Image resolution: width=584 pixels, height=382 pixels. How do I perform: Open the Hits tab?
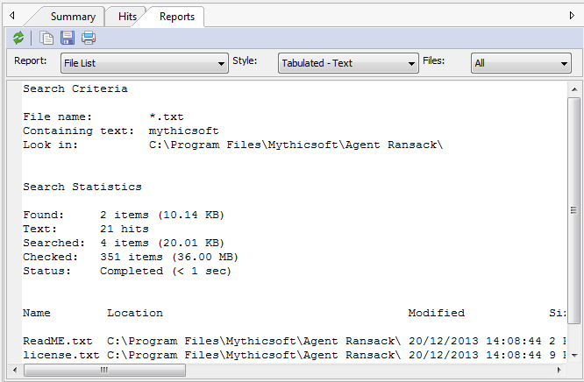125,17
